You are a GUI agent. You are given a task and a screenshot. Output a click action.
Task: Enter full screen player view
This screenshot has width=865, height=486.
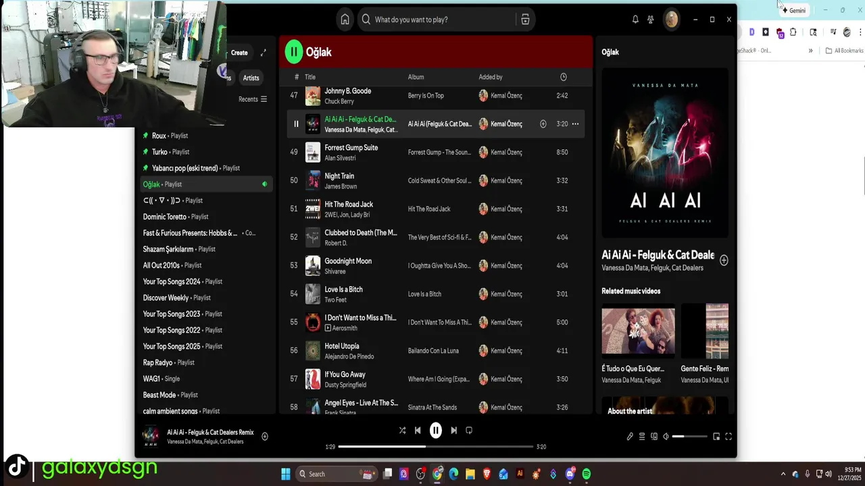[728, 437]
